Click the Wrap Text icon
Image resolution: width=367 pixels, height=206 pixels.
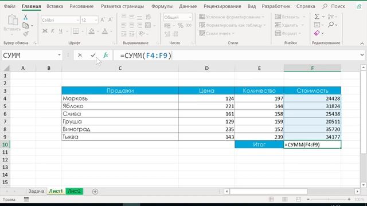(x=148, y=17)
